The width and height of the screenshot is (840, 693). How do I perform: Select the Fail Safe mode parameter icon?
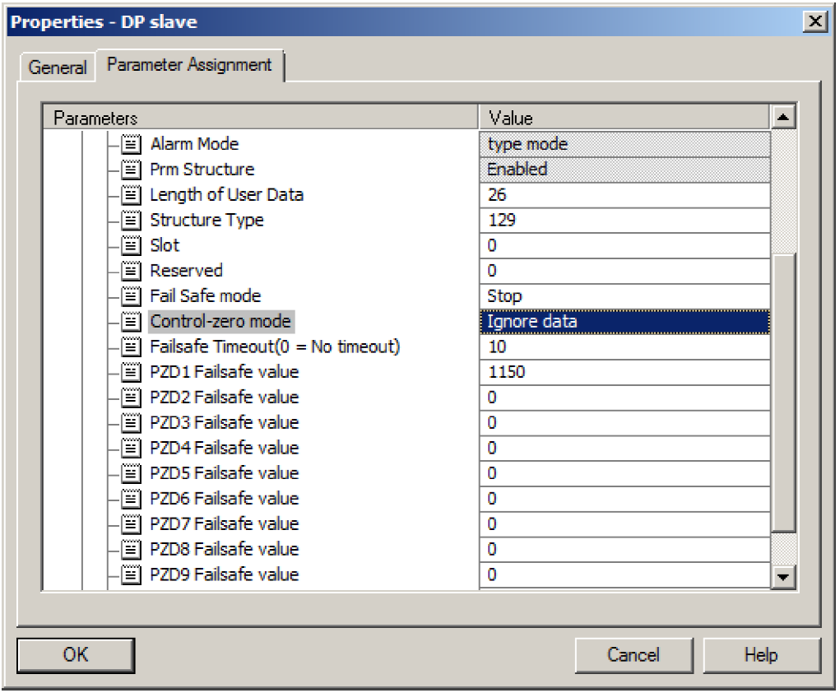132,296
